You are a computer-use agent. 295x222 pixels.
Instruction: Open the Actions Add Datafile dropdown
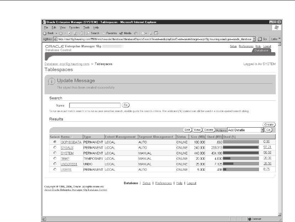tap(245, 130)
